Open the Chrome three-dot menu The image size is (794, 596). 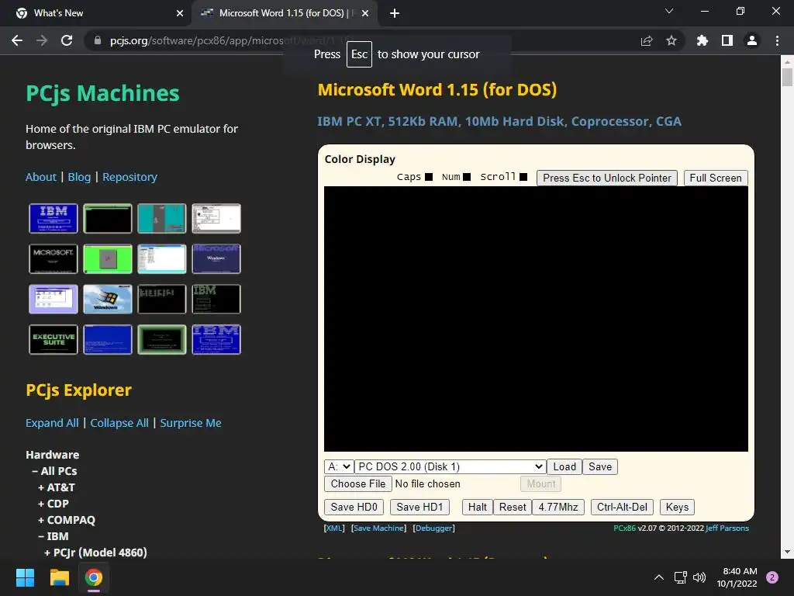point(777,40)
